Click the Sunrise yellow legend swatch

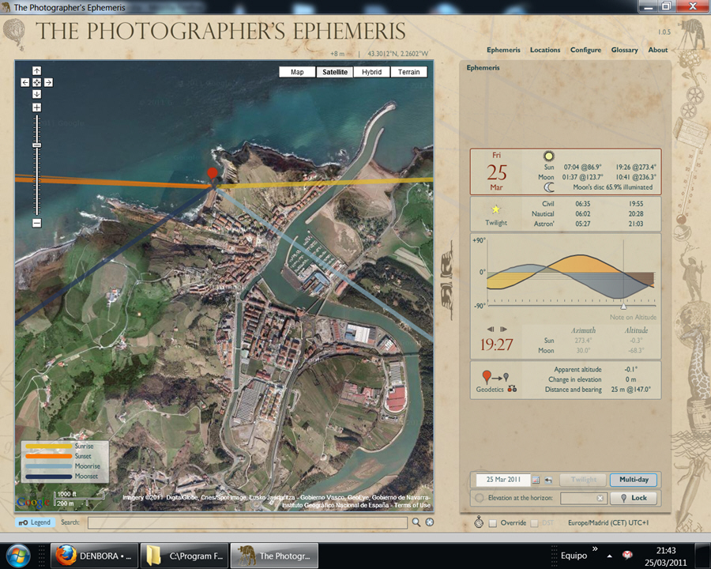tap(48, 447)
